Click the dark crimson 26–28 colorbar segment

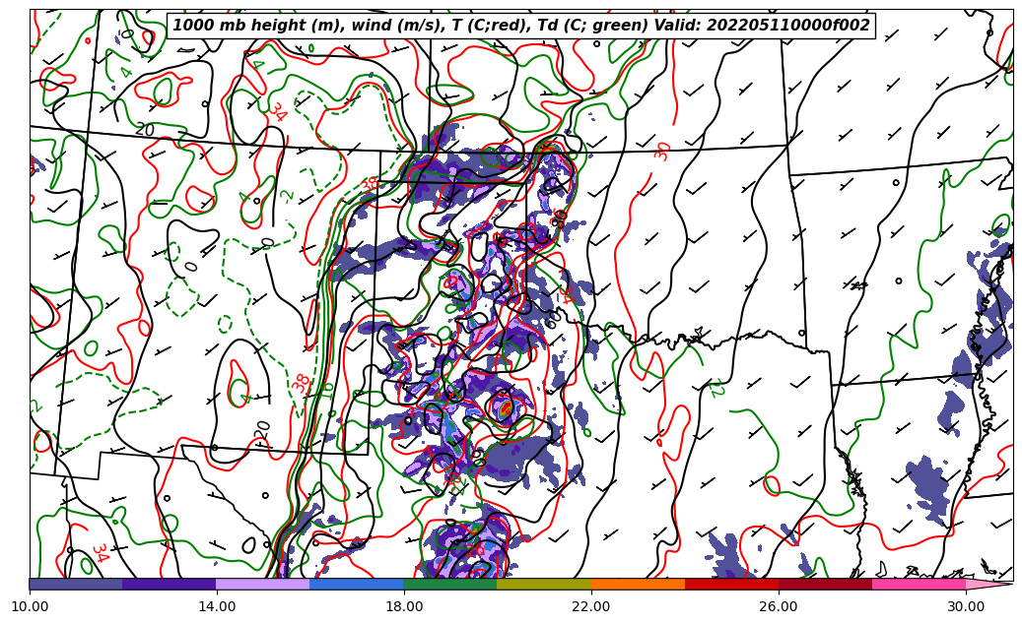(x=824, y=584)
